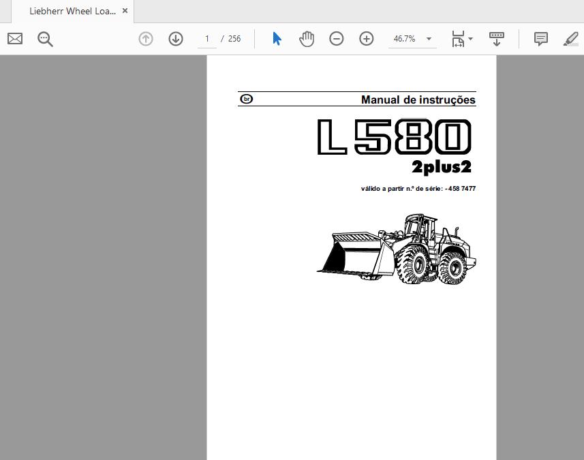Select the highlighter pen tool
Image resolution: width=584 pixels, height=460 pixels.
click(x=571, y=39)
